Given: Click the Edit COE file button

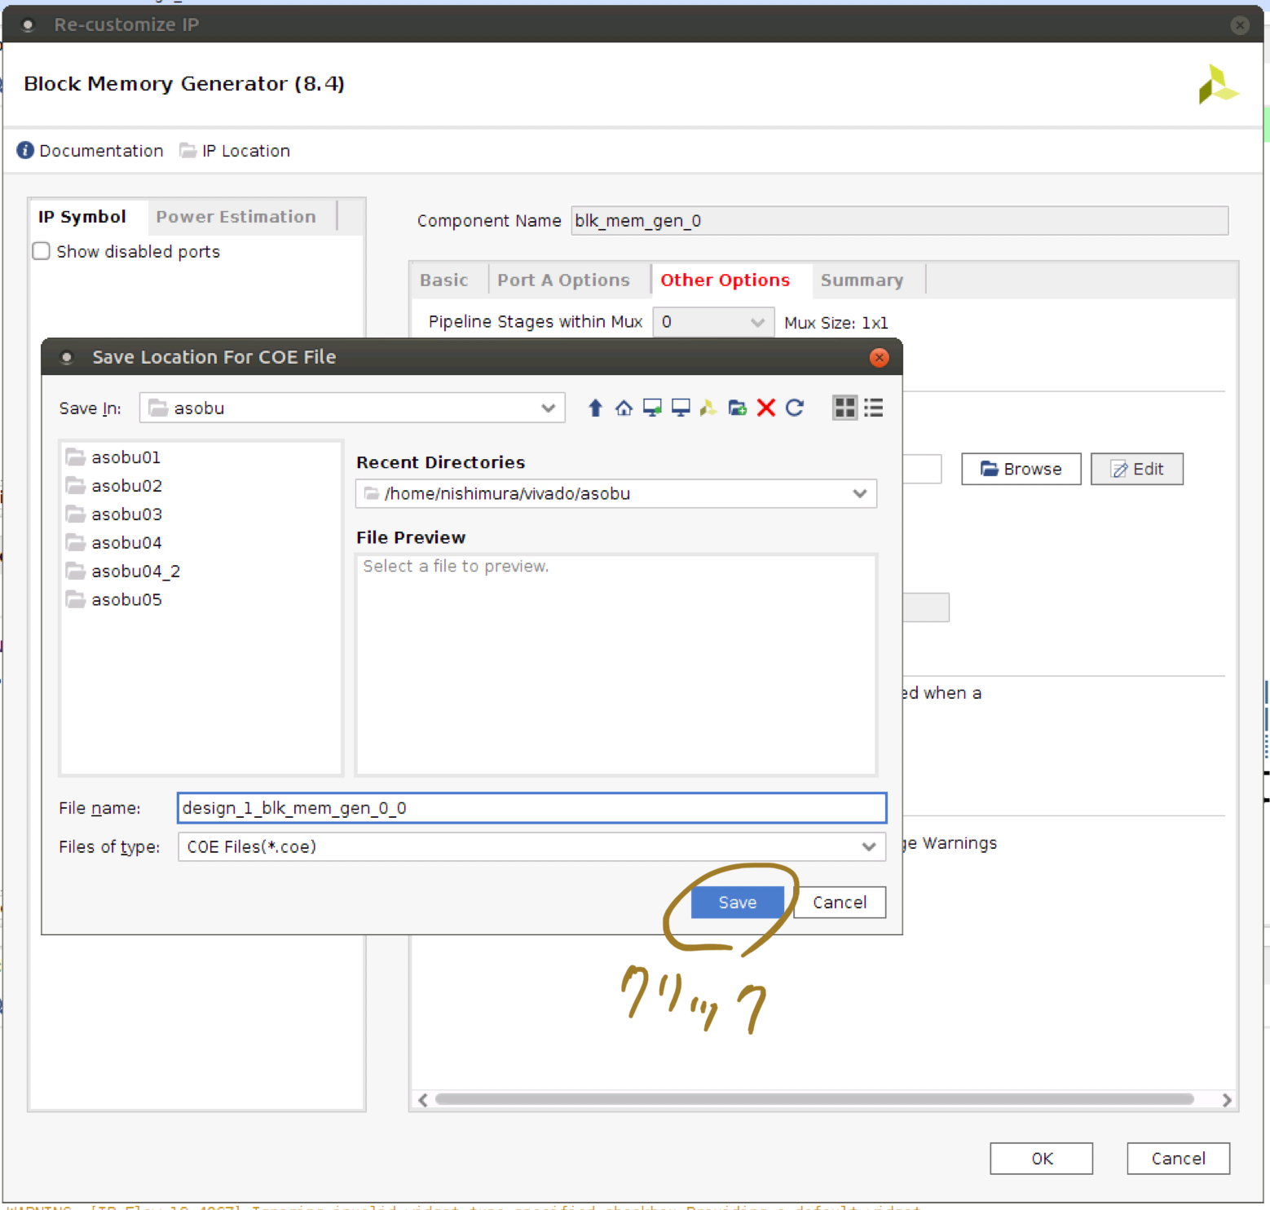Looking at the screenshot, I should point(1137,469).
